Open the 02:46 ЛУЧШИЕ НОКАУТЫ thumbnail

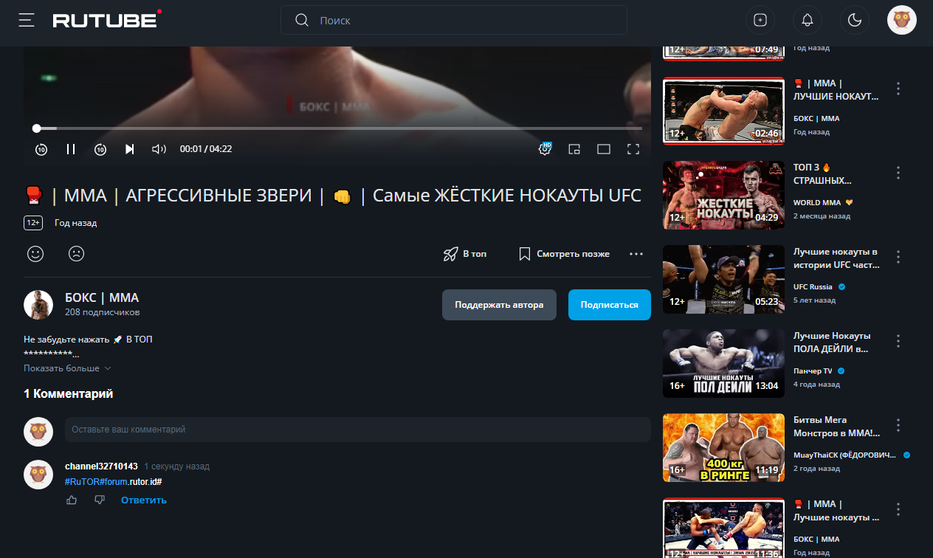(x=723, y=111)
